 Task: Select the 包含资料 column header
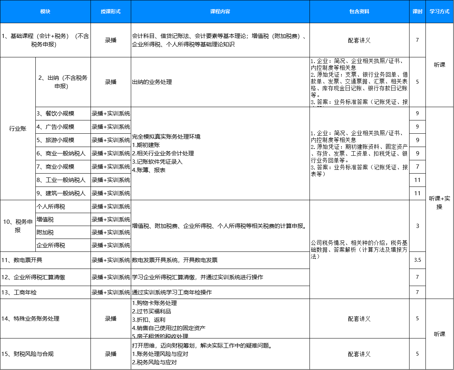(x=359, y=11)
